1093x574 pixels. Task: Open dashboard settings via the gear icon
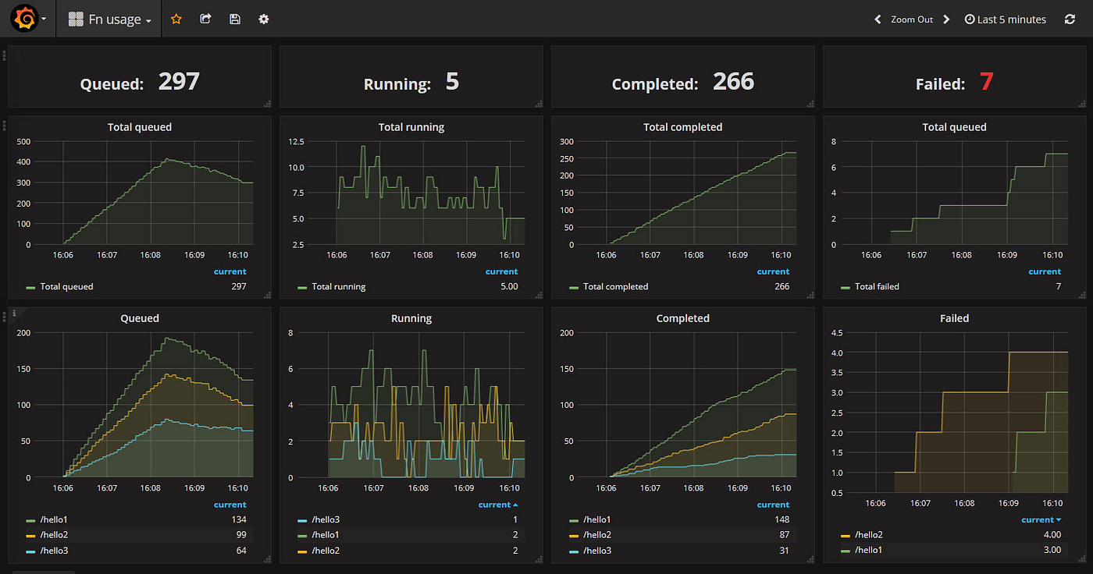pyautogui.click(x=263, y=19)
